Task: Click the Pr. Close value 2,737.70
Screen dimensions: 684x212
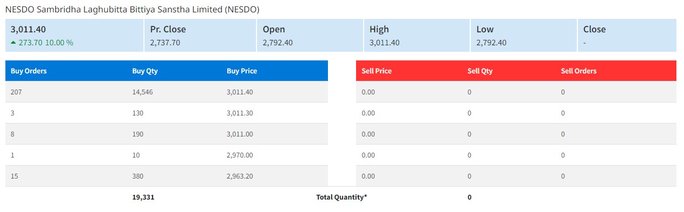Action: pyautogui.click(x=165, y=43)
